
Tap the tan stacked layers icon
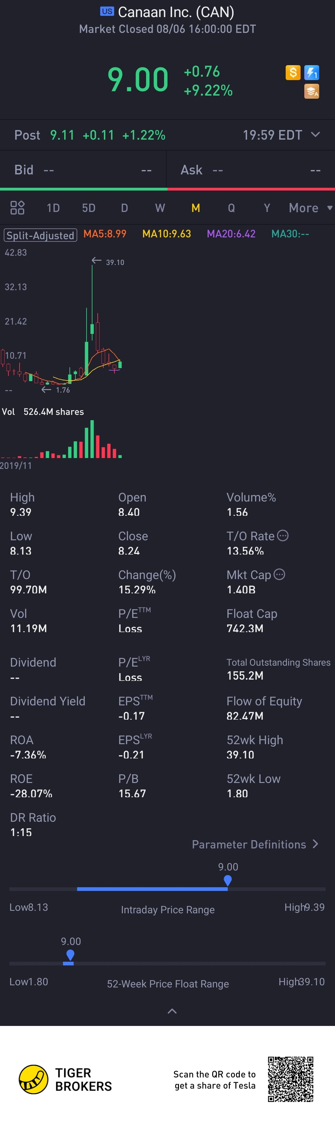[312, 92]
